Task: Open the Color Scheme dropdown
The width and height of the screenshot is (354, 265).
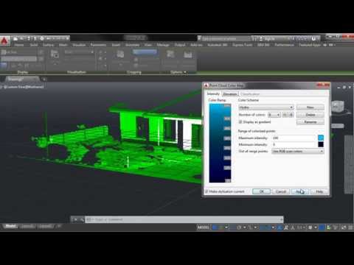Action: pyautogui.click(x=266, y=107)
